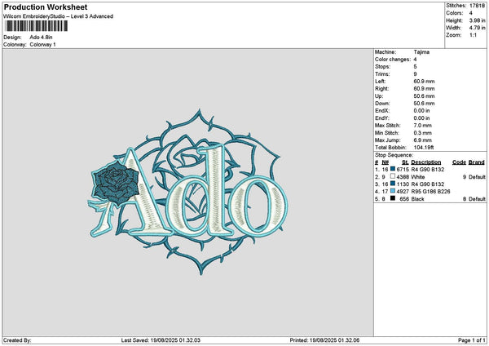Click the 'Stops:' label
Image resolution: width=489 pixels, height=346 pixels.
(382, 67)
